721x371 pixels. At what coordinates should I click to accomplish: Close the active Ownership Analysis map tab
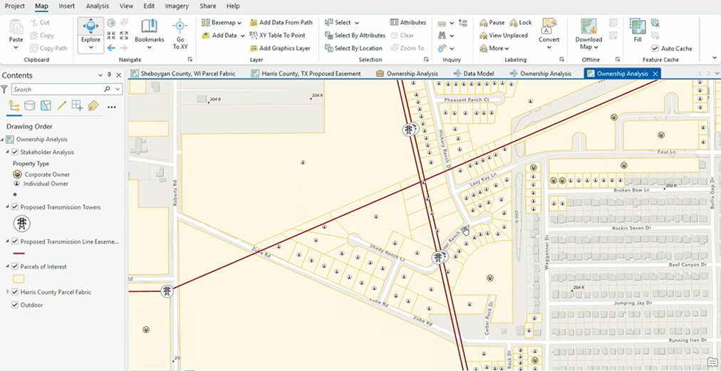[x=655, y=73]
